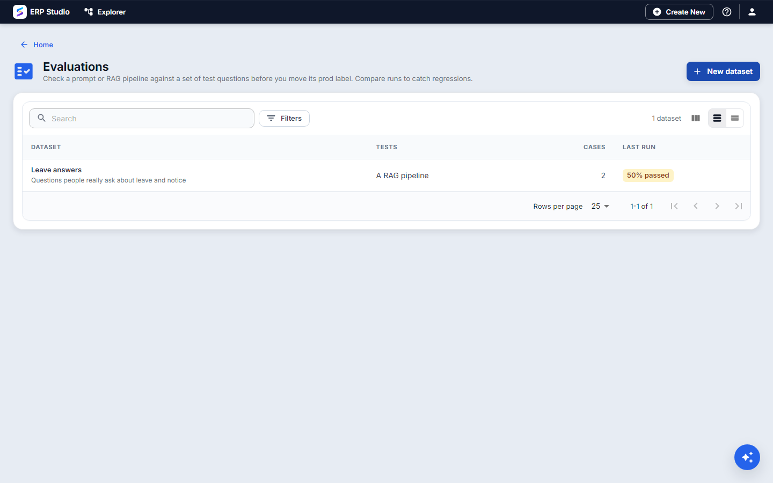773x483 pixels.
Task: Go to first page arrow
Action: 674,206
